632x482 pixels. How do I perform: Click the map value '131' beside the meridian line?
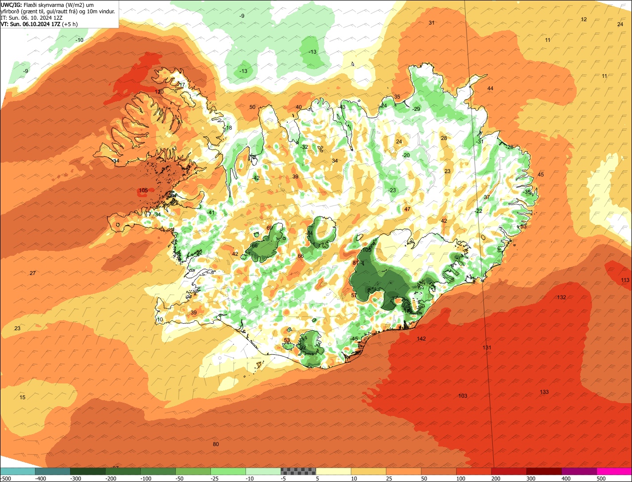(x=487, y=347)
